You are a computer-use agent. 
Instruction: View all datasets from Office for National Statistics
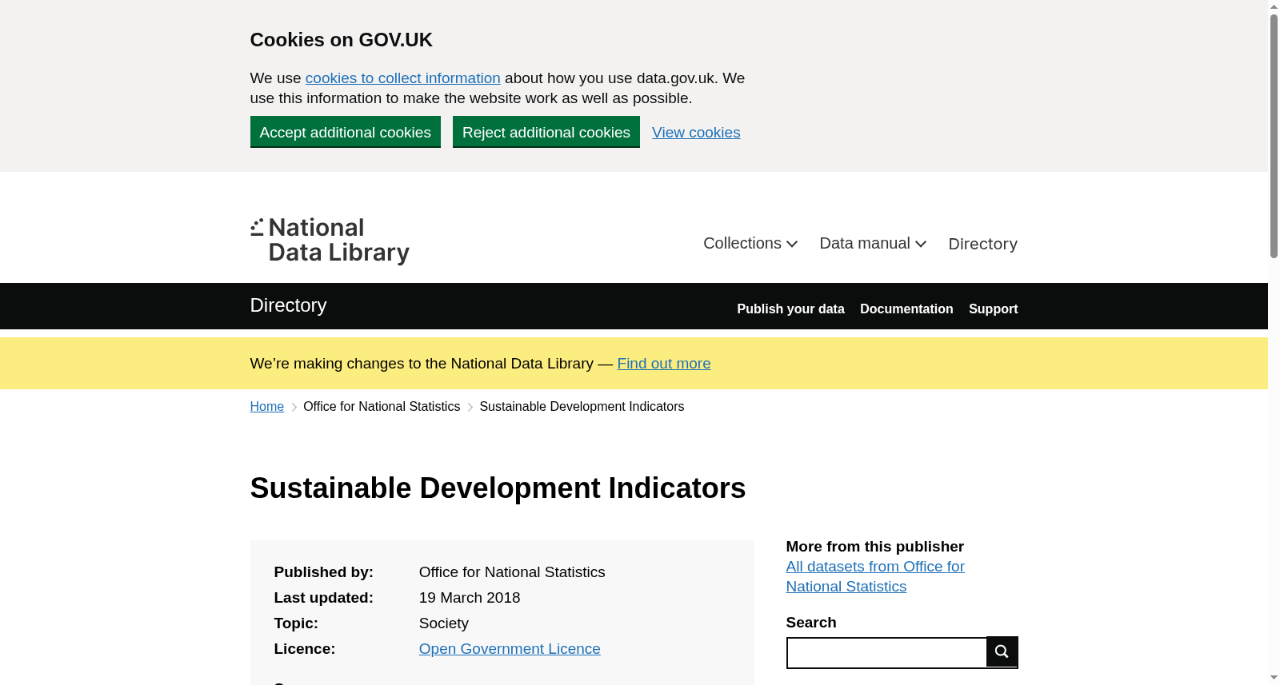coord(875,576)
